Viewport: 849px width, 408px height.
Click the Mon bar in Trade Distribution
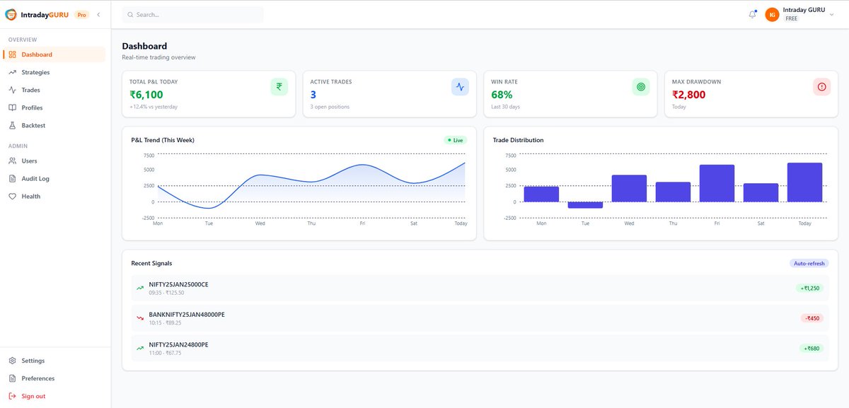pos(541,194)
